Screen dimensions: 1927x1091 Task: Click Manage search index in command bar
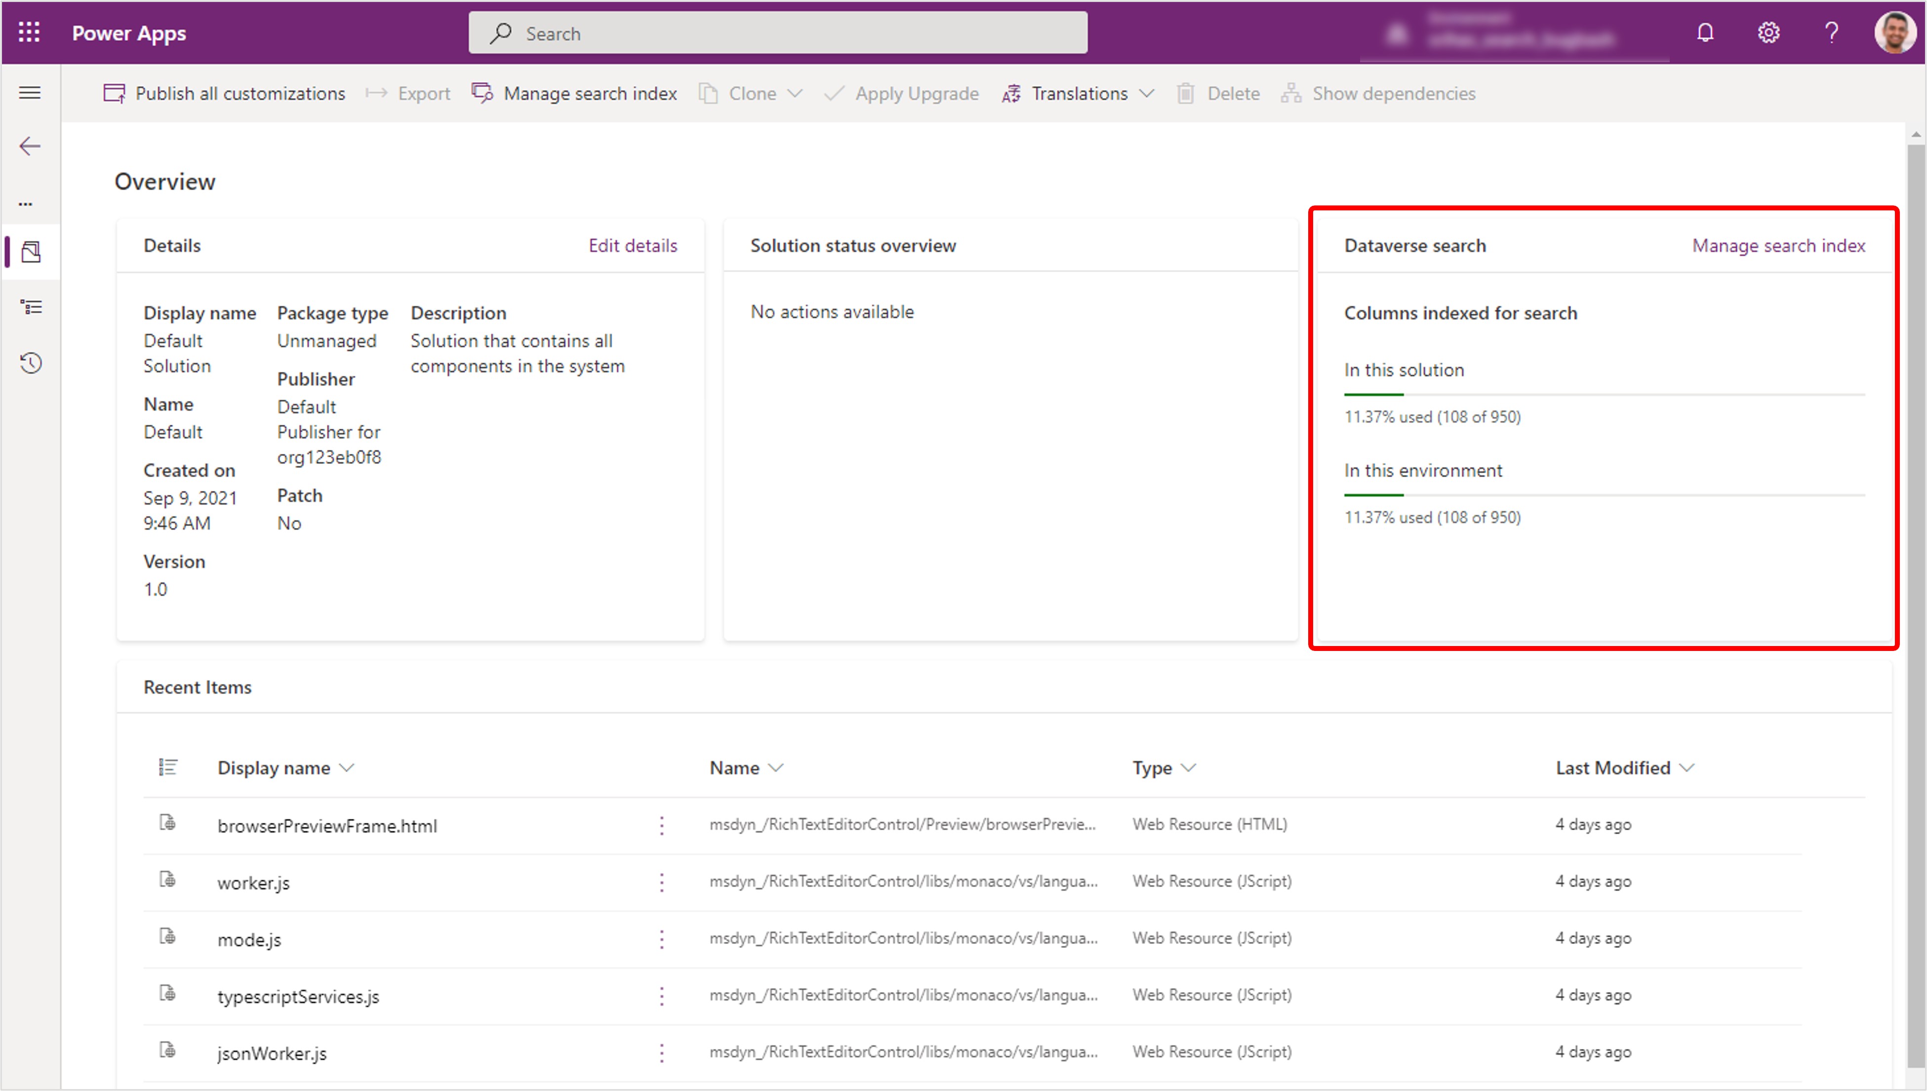pyautogui.click(x=575, y=94)
